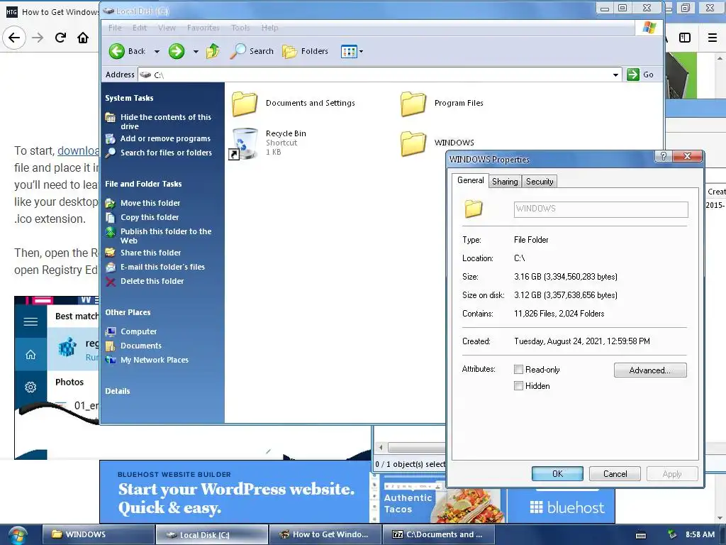Switch to C:\Documents and ... taskbar button
This screenshot has height=545, width=726.
439,534
